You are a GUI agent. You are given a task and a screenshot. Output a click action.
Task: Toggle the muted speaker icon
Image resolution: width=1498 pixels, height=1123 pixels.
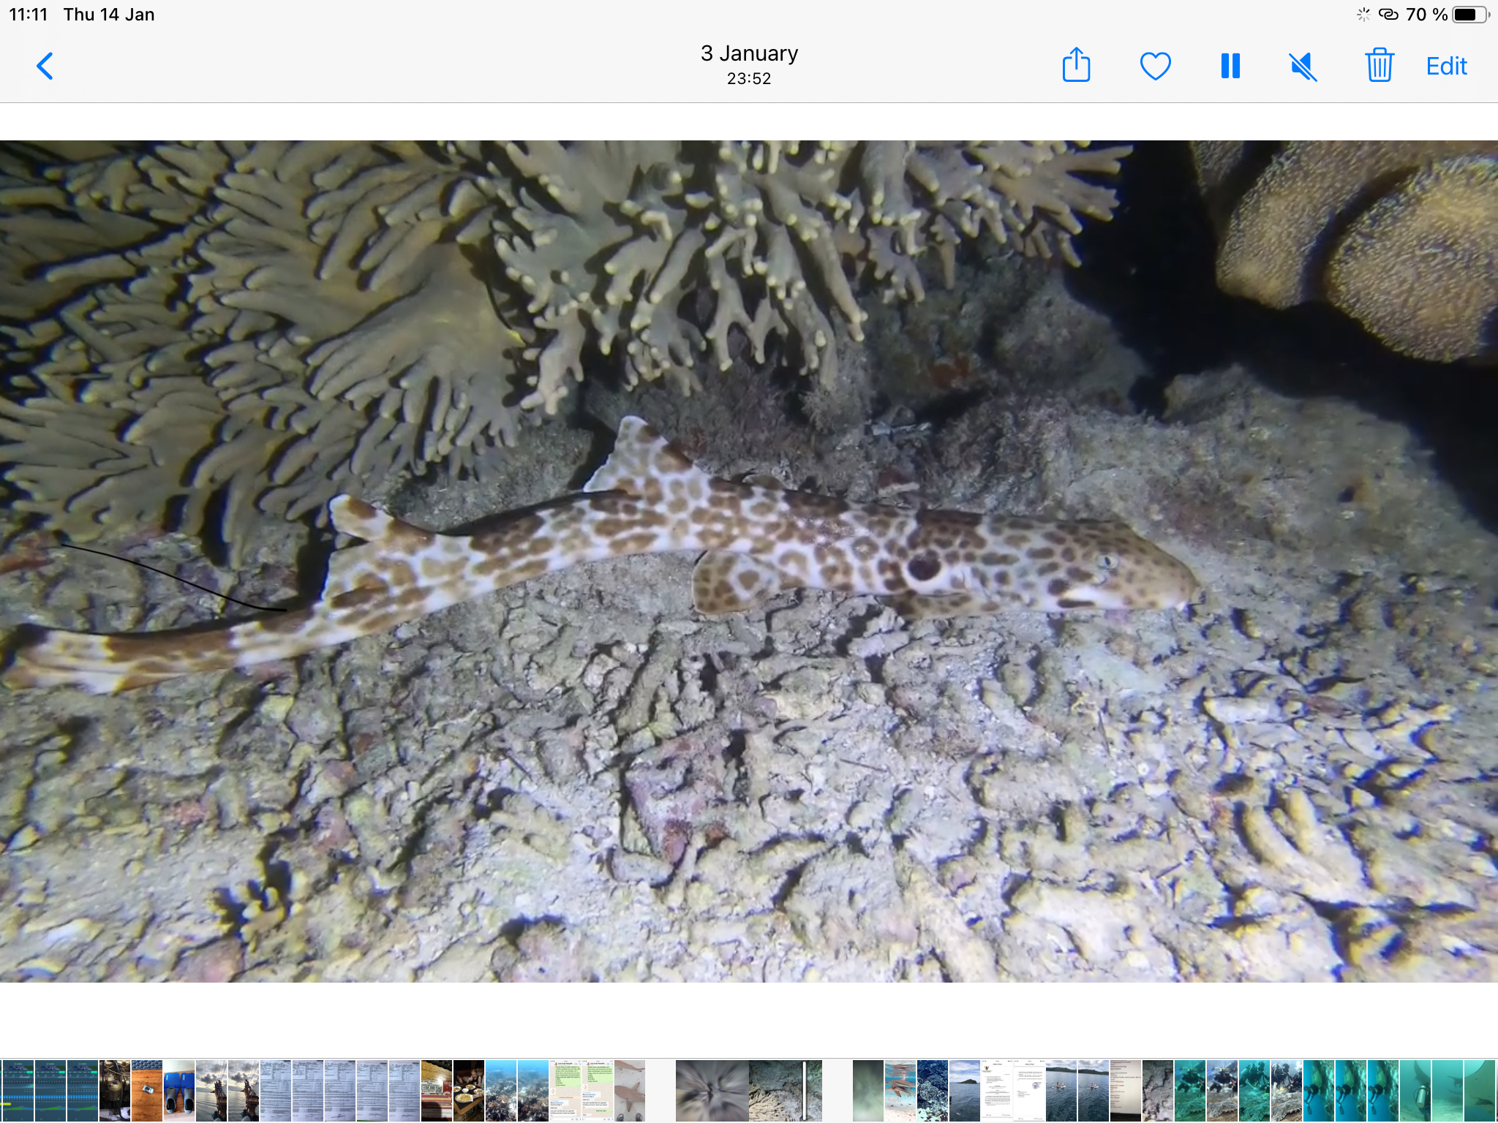coord(1303,67)
